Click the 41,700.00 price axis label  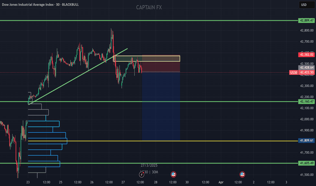coord(307,153)
